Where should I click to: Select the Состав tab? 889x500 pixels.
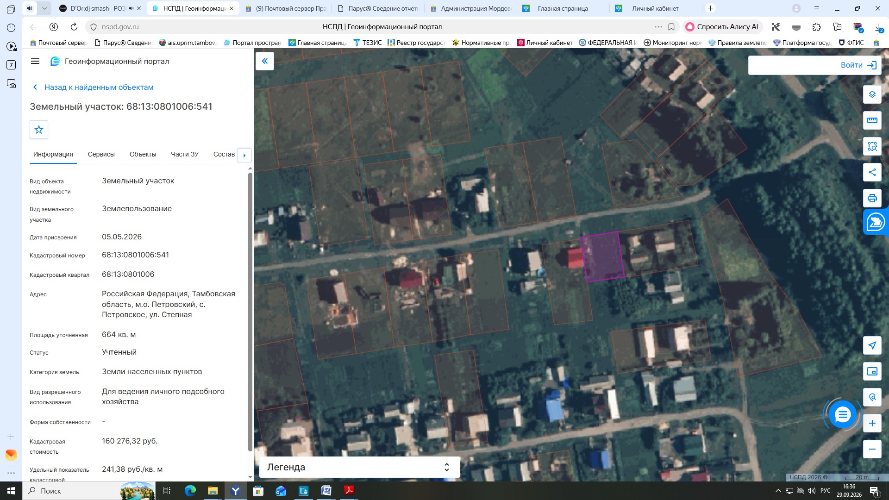[224, 154]
